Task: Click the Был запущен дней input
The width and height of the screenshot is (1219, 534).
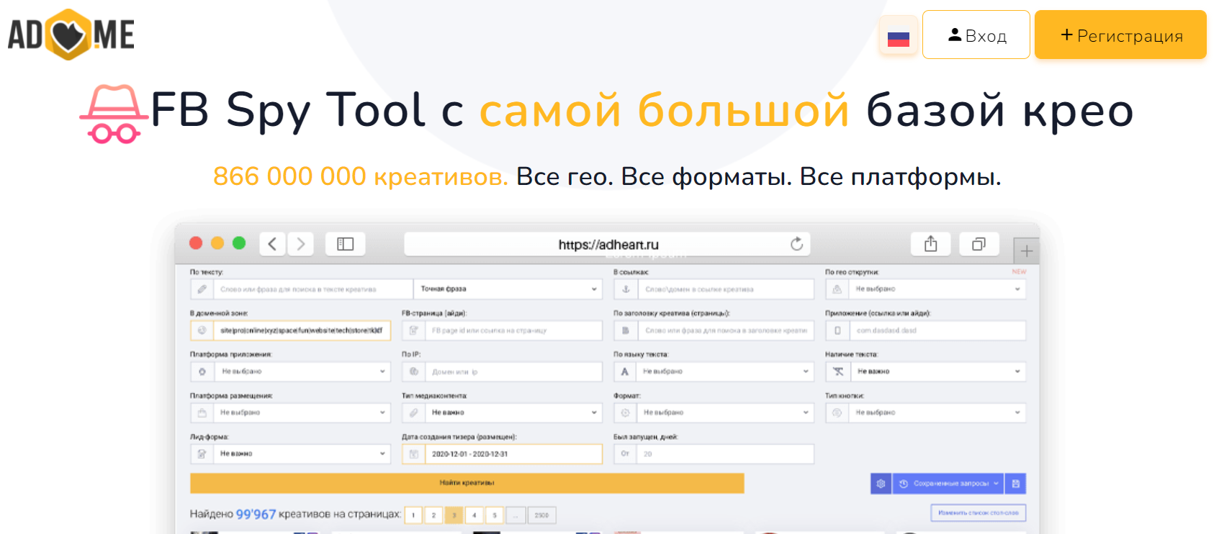Action: [x=726, y=454]
